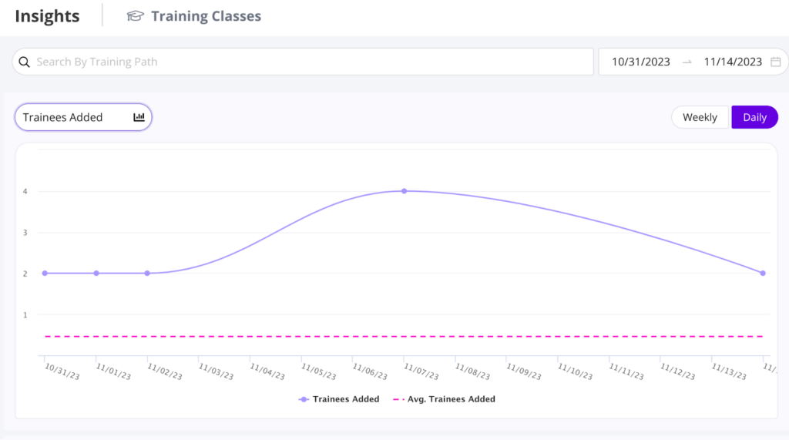The image size is (789, 440).
Task: Switch chart to Daily view
Action: coord(754,117)
